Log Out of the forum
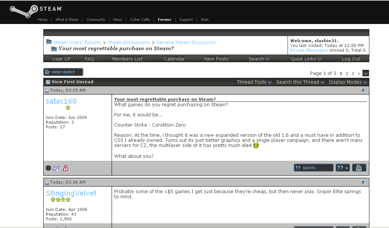This screenshot has width=389, height=228. [351, 59]
